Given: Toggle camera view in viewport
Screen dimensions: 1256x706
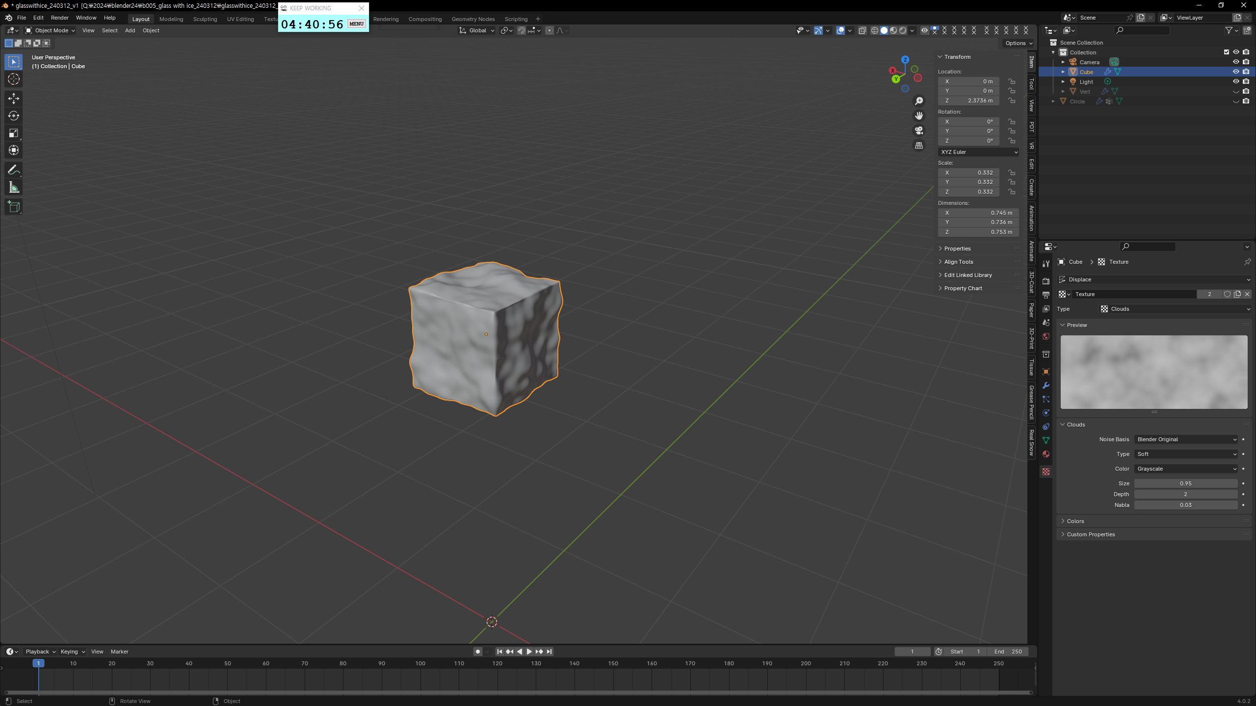Looking at the screenshot, I should (919, 130).
